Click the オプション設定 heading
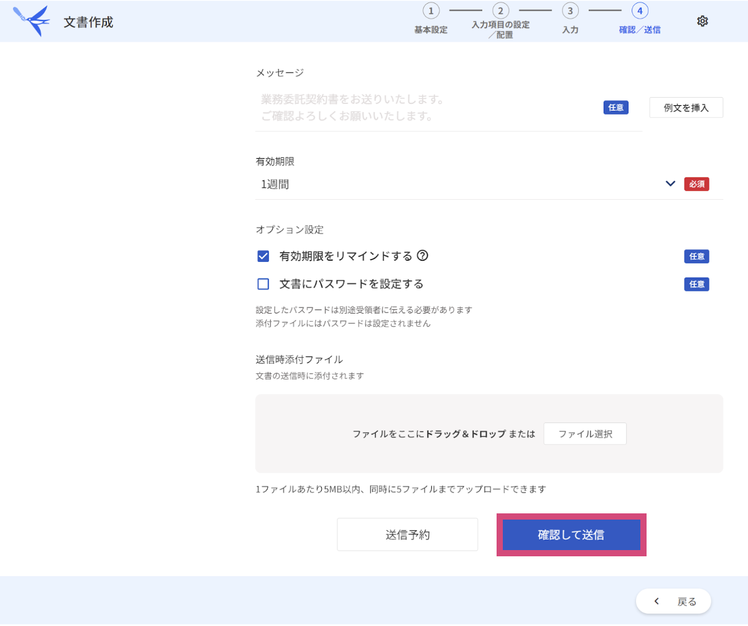 290,229
